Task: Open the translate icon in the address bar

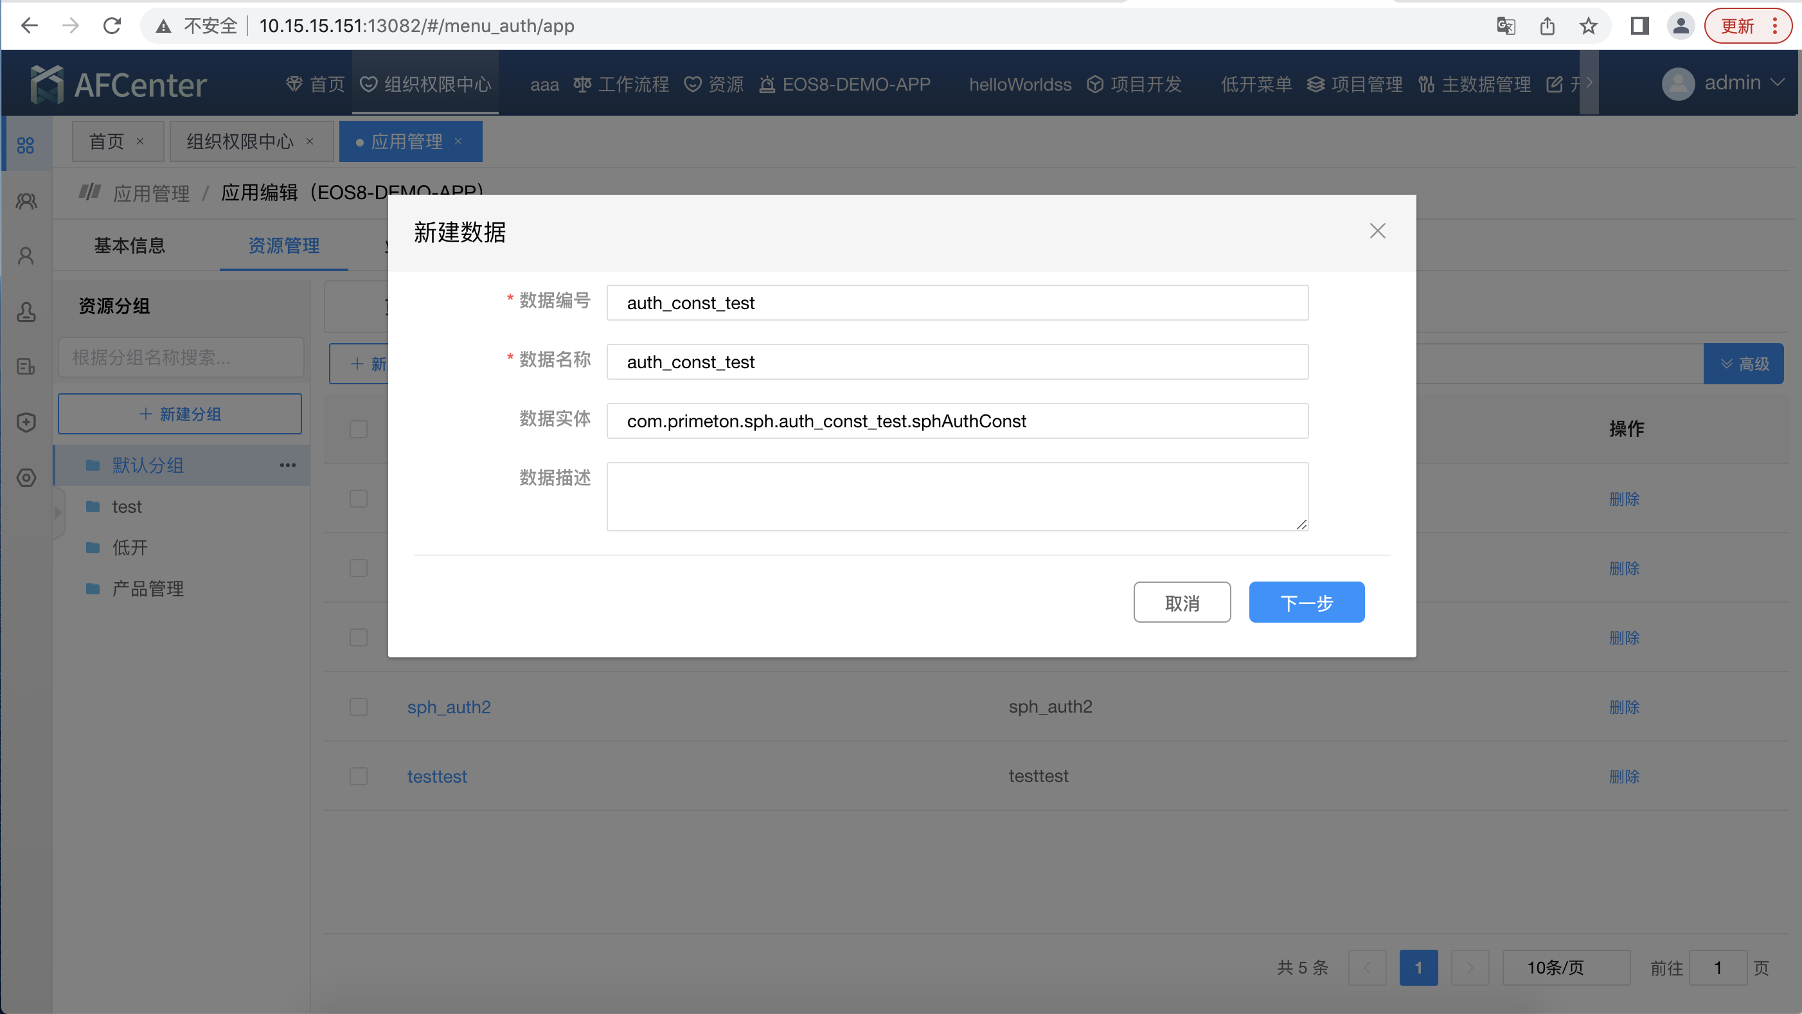Action: (x=1505, y=26)
